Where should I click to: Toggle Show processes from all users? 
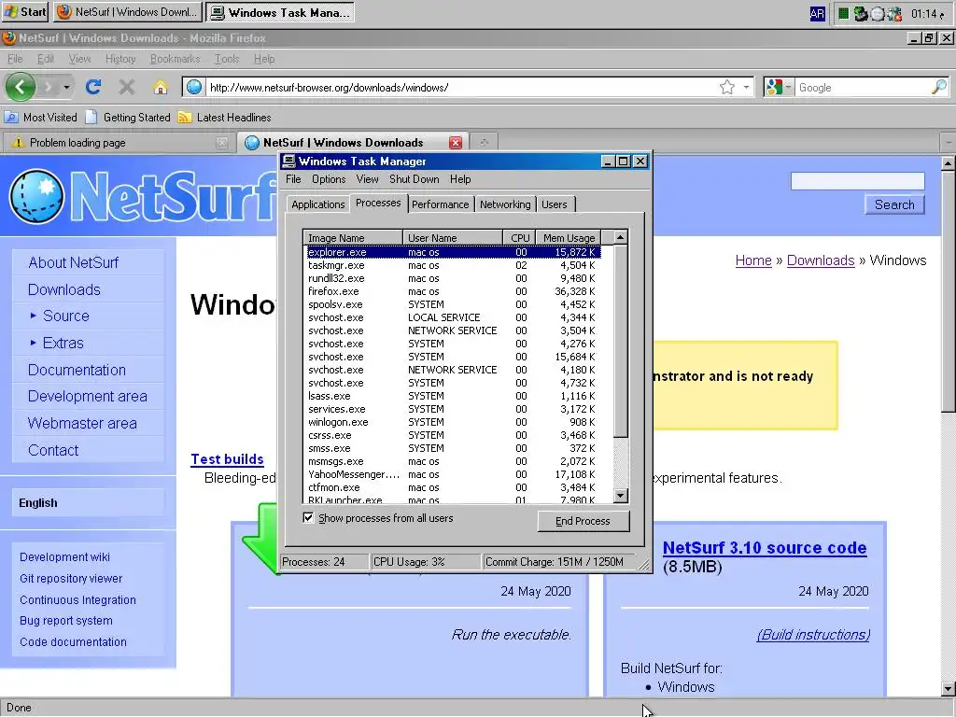point(308,517)
